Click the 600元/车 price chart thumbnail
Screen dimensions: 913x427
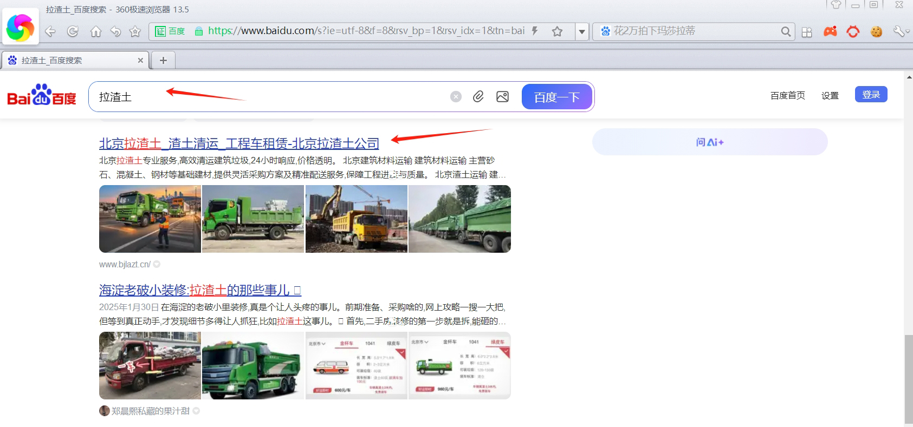point(356,365)
